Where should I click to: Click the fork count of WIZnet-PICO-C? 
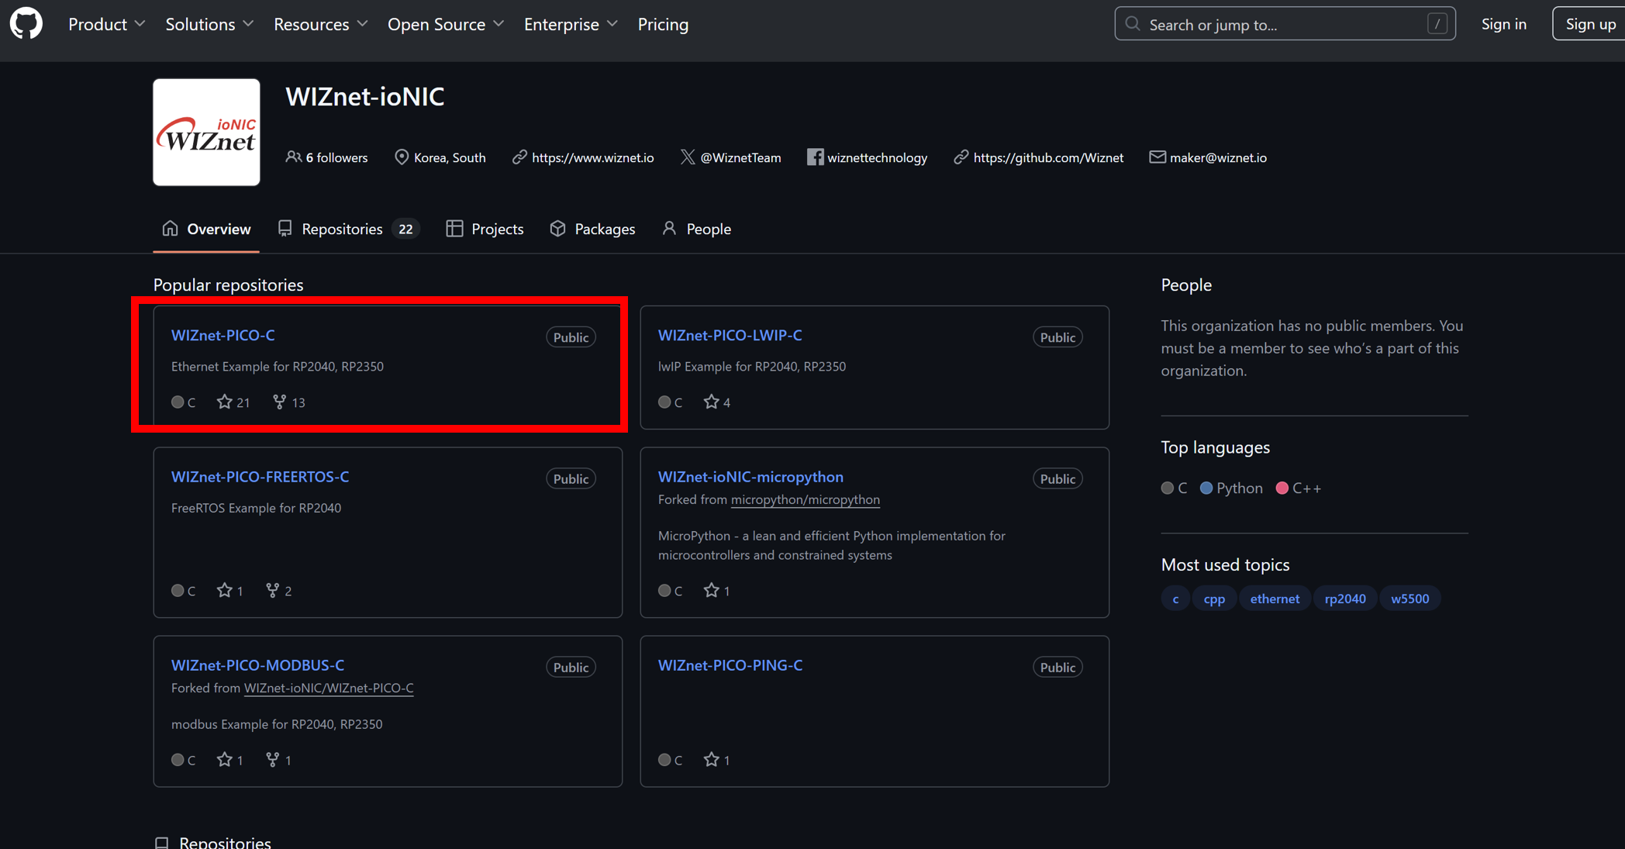pyautogui.click(x=289, y=402)
